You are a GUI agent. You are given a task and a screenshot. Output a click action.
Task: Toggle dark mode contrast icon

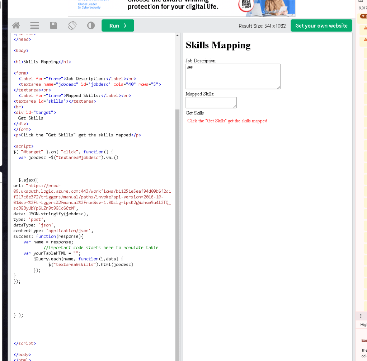tap(91, 25)
